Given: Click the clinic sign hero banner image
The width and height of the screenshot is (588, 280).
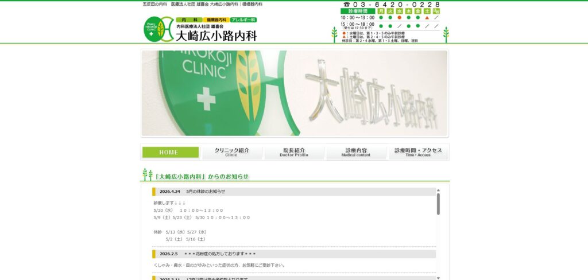Looking at the screenshot, I should (x=295, y=94).
